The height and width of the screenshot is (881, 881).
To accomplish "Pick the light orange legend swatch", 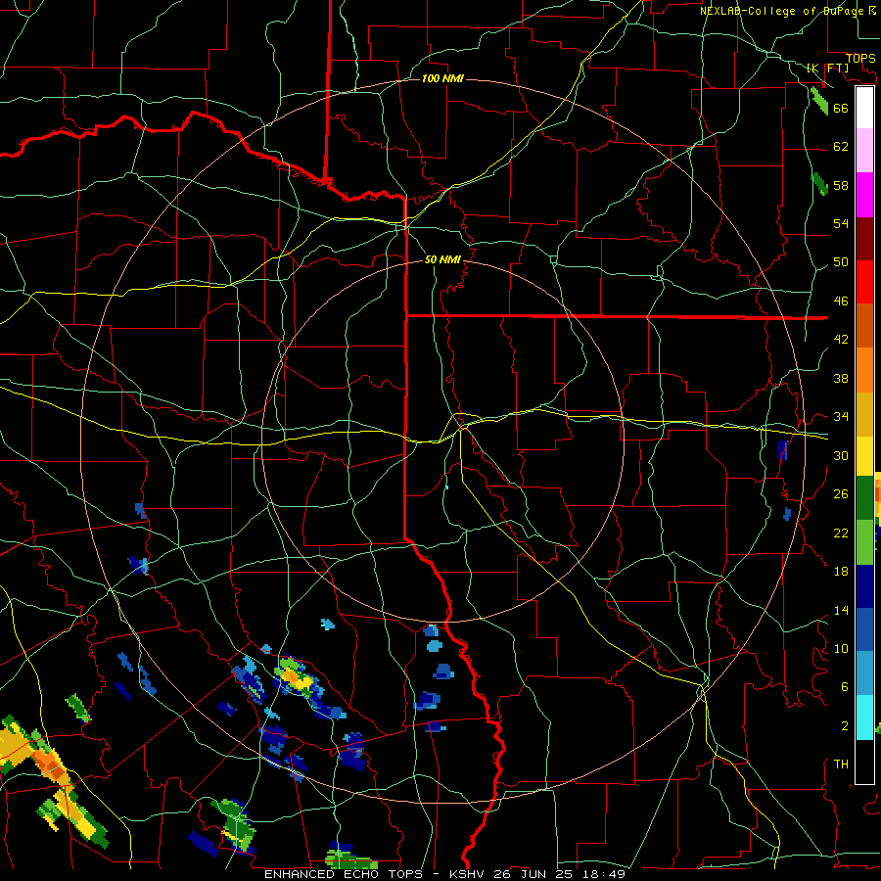I will click(864, 370).
